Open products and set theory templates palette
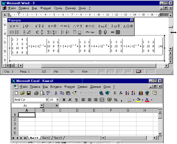The width and height of the screenshot is (177, 144). point(103,32)
